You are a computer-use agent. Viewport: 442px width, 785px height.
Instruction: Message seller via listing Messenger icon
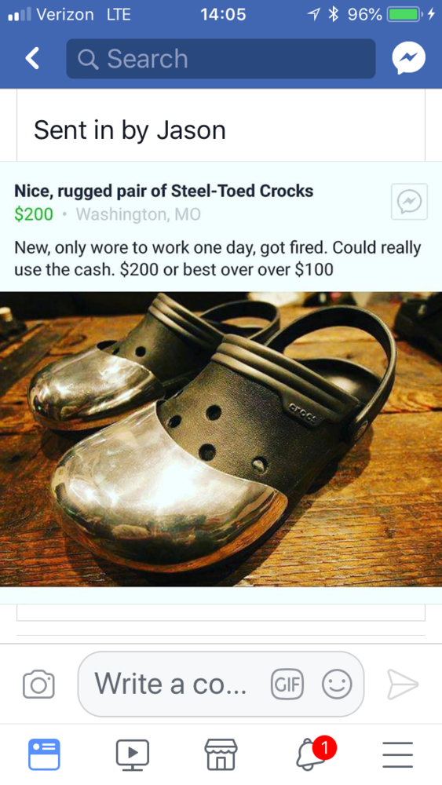tap(409, 202)
